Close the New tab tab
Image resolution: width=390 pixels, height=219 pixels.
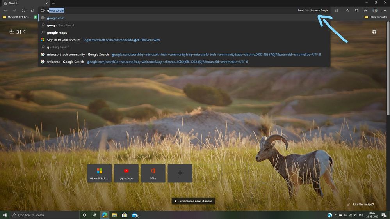pyautogui.click(x=46, y=3)
